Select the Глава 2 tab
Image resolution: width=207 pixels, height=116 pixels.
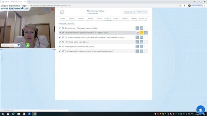point(72,19)
